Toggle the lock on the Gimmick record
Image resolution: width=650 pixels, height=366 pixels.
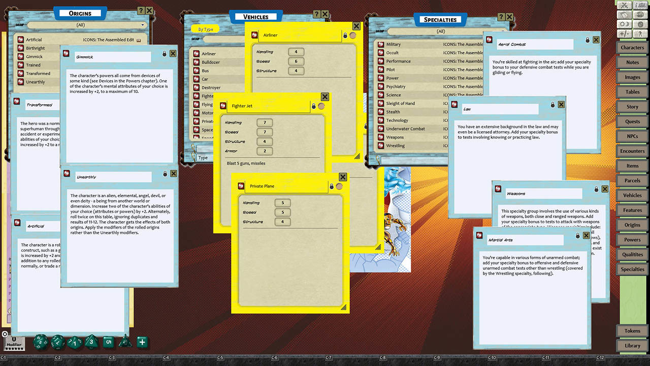coord(165,53)
